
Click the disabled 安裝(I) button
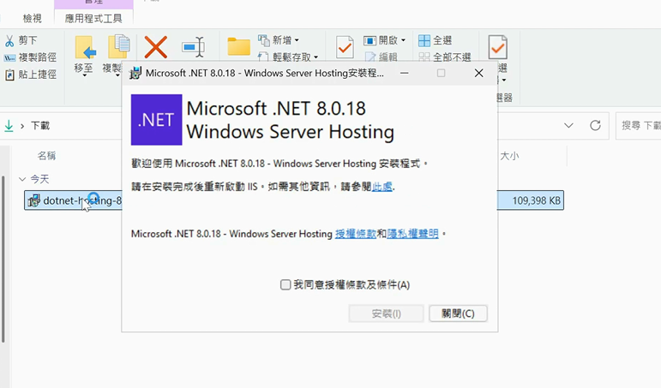pos(386,313)
